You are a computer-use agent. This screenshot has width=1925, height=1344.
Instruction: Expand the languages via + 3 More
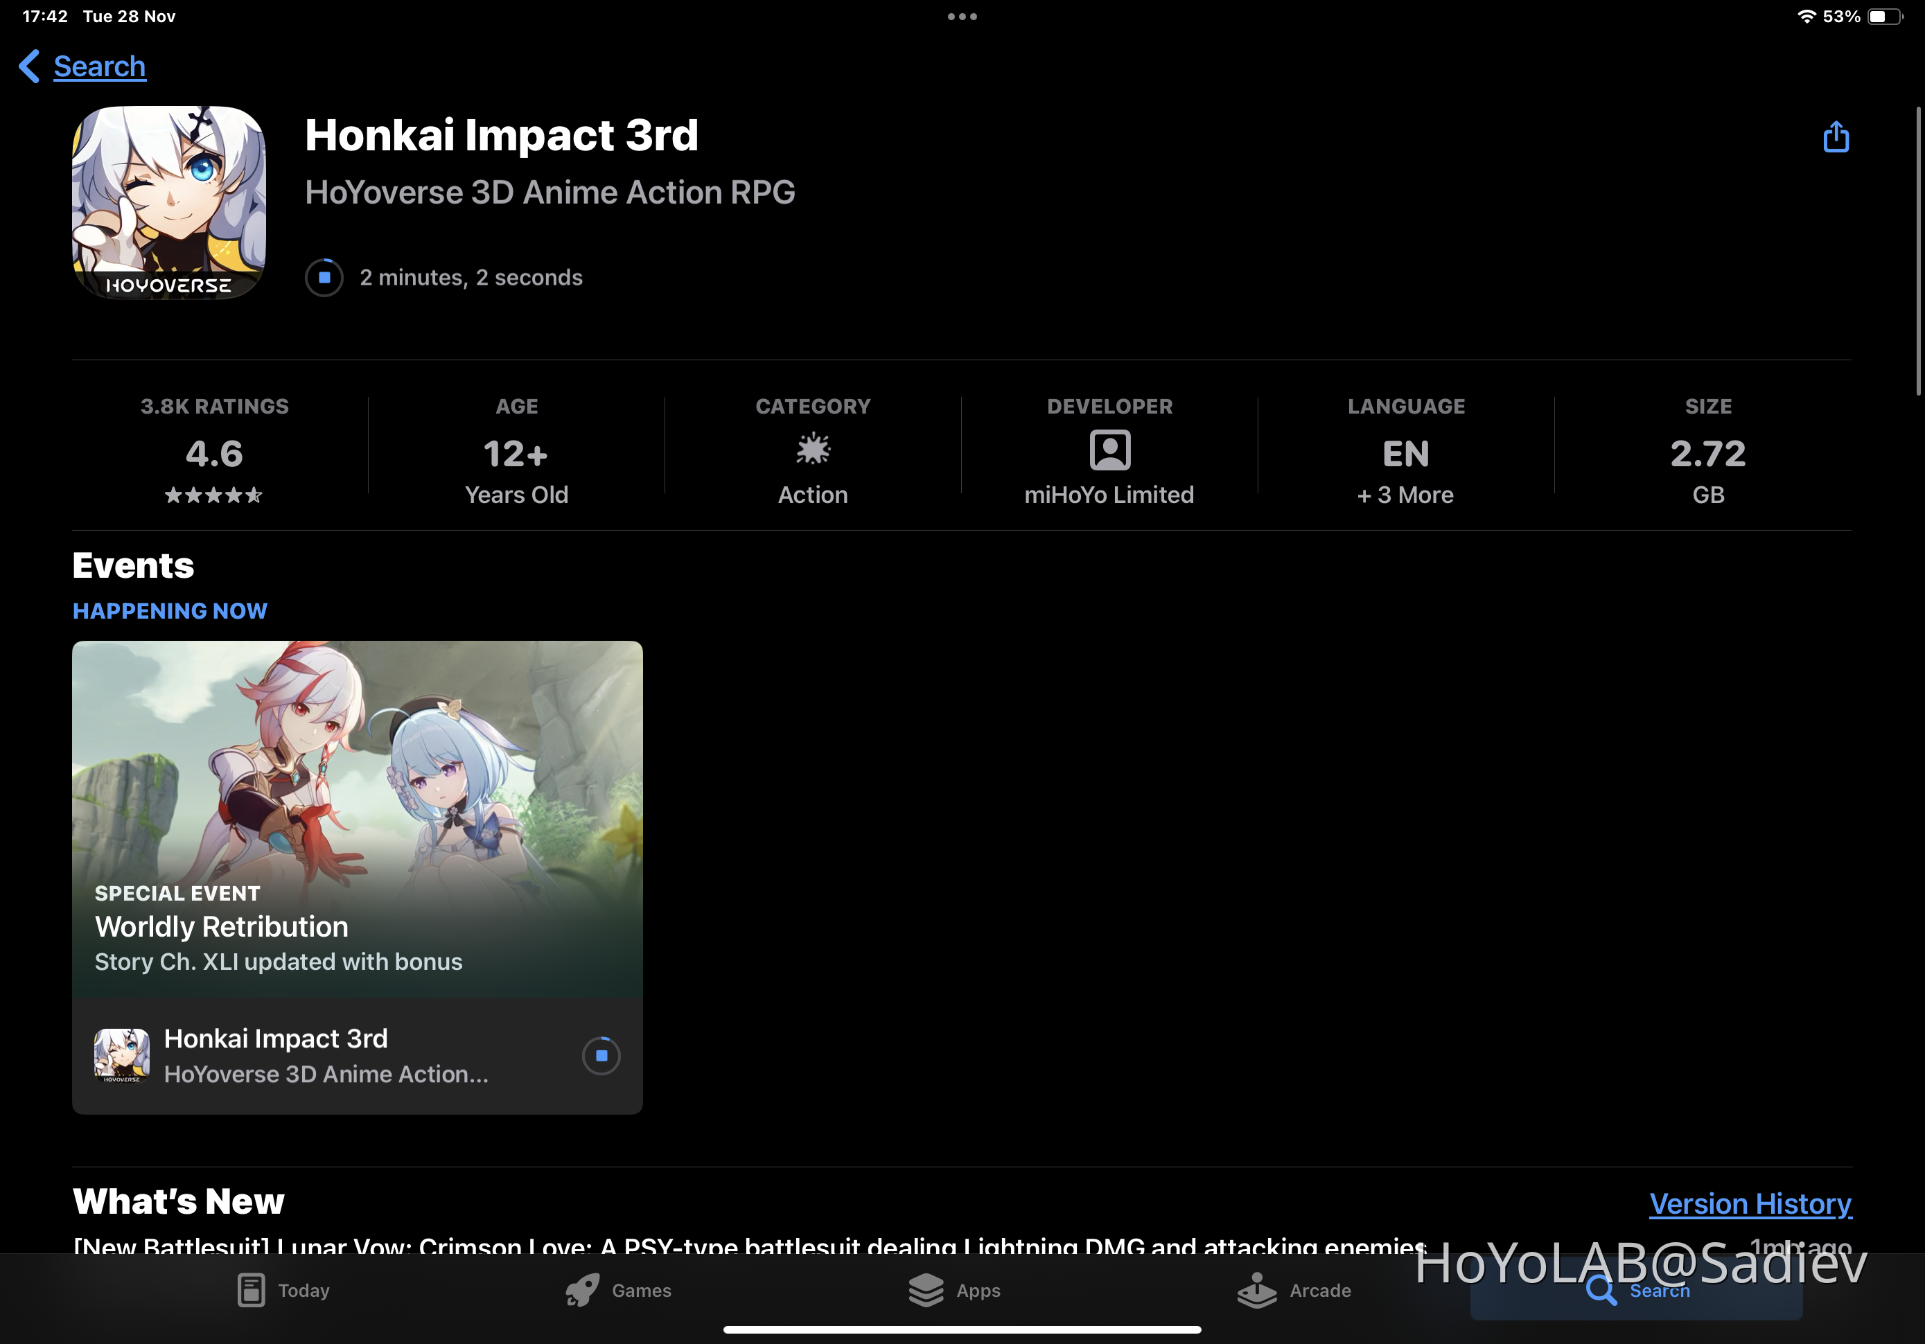click(1405, 494)
